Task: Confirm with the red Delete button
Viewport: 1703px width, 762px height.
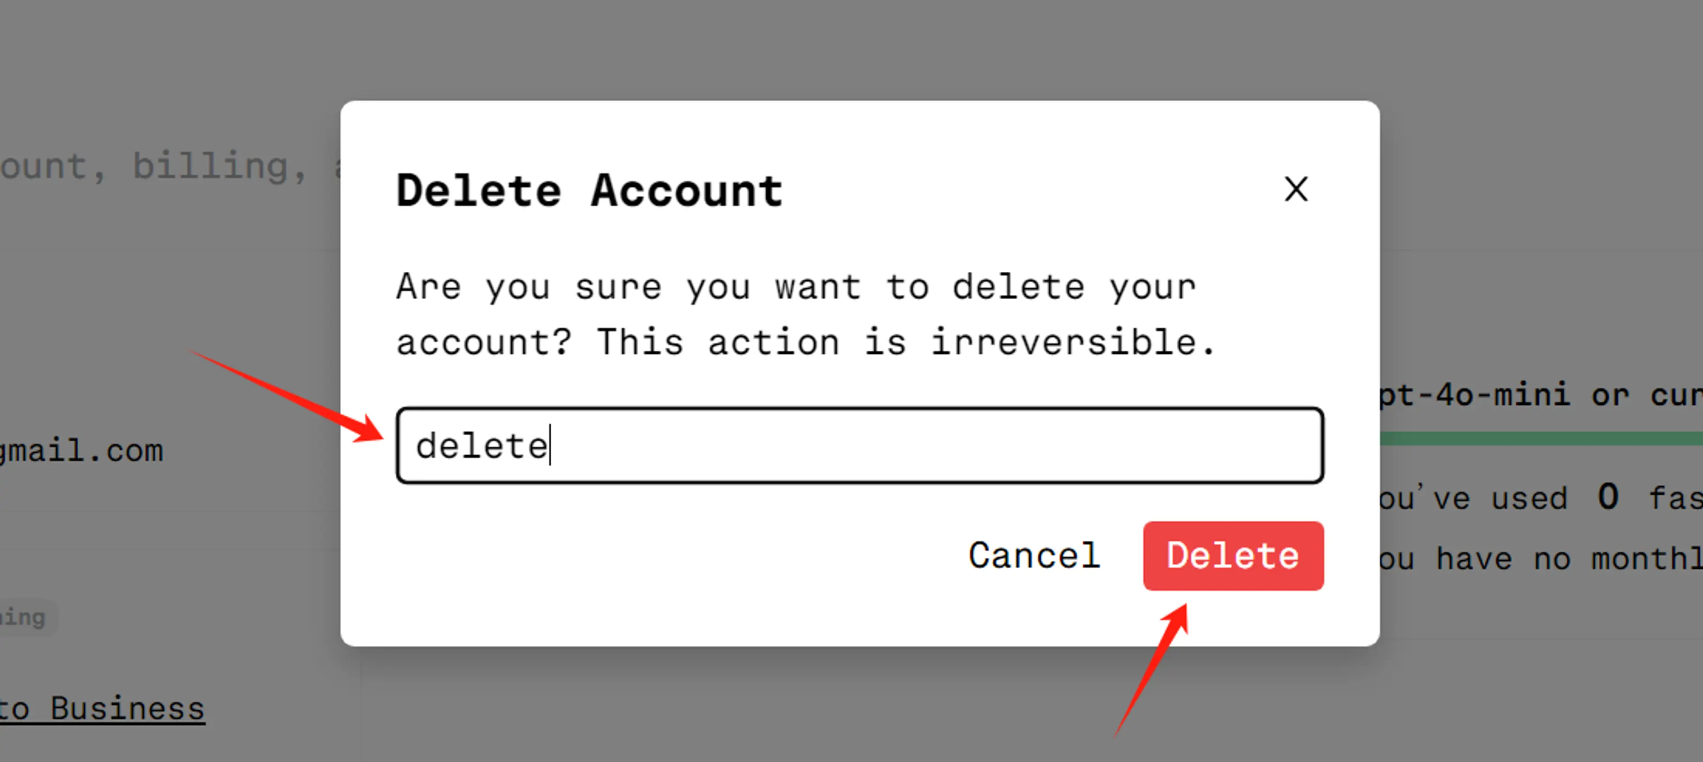Action: click(x=1233, y=556)
